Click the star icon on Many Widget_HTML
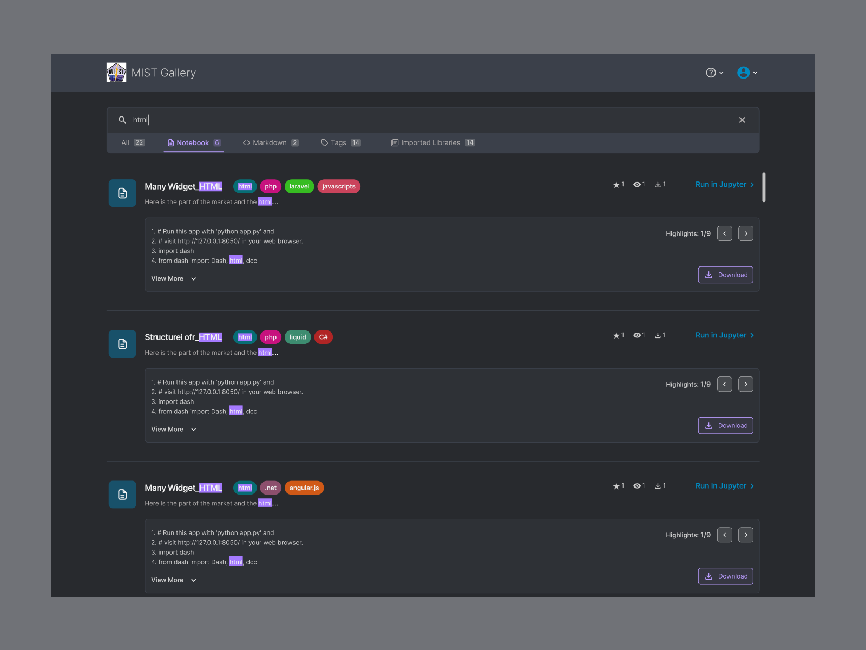 (x=615, y=185)
